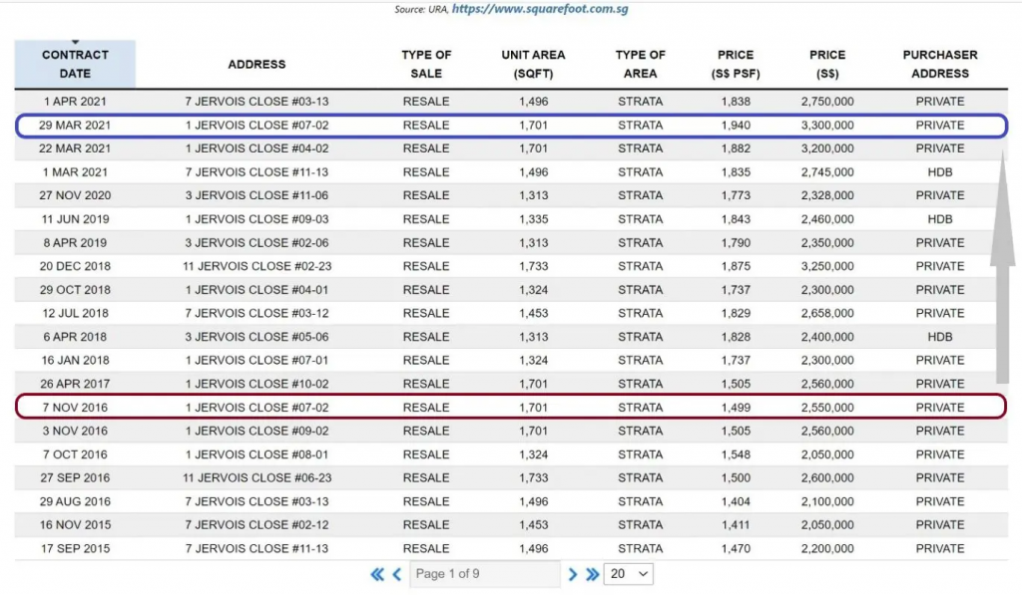The width and height of the screenshot is (1022, 595).
Task: Click the price value 3,300,000
Action: coord(827,125)
